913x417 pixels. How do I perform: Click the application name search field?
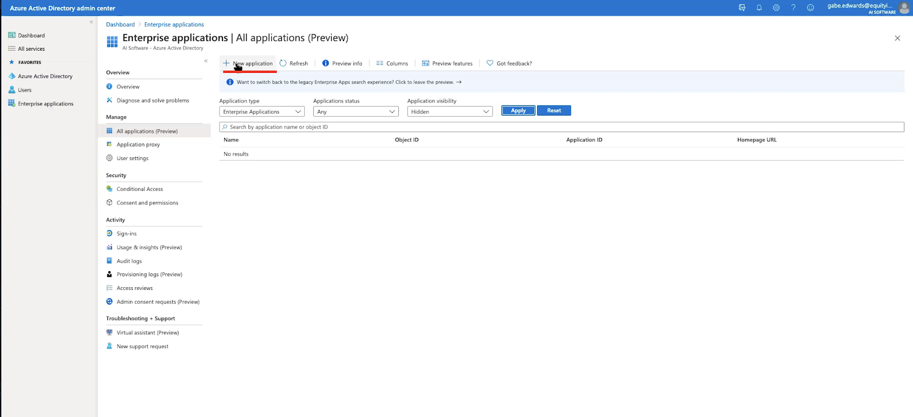click(561, 127)
